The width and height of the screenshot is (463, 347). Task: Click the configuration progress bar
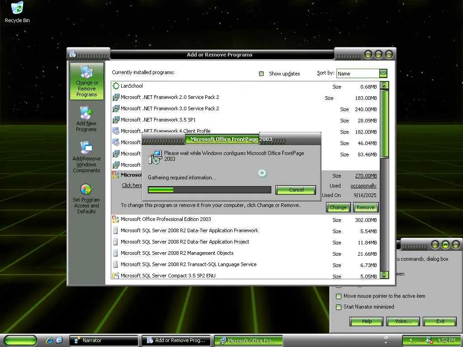tap(209, 190)
